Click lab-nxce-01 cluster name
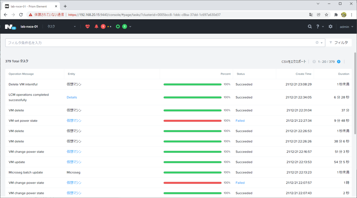The height and width of the screenshot is (198, 357). 29,26
